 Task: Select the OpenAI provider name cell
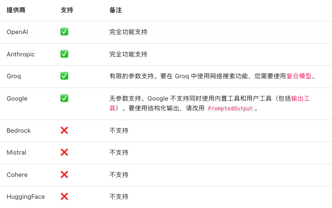pos(17,32)
